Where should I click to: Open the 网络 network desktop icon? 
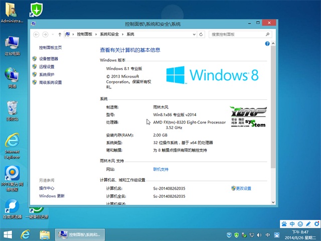(x=13, y=76)
